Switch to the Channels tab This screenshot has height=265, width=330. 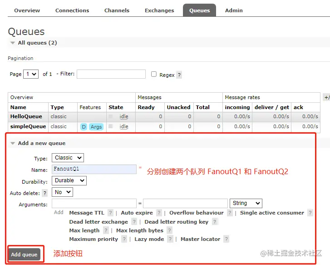click(x=117, y=10)
